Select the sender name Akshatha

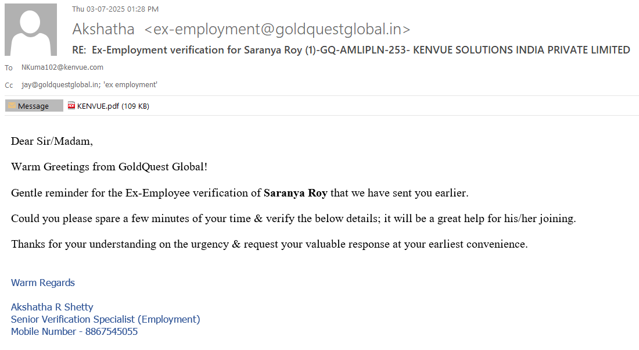pyautogui.click(x=103, y=29)
